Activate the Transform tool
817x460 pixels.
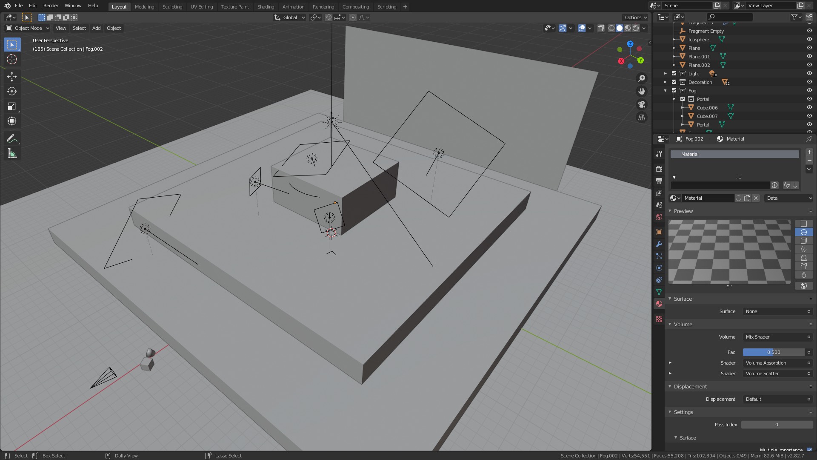[12, 121]
